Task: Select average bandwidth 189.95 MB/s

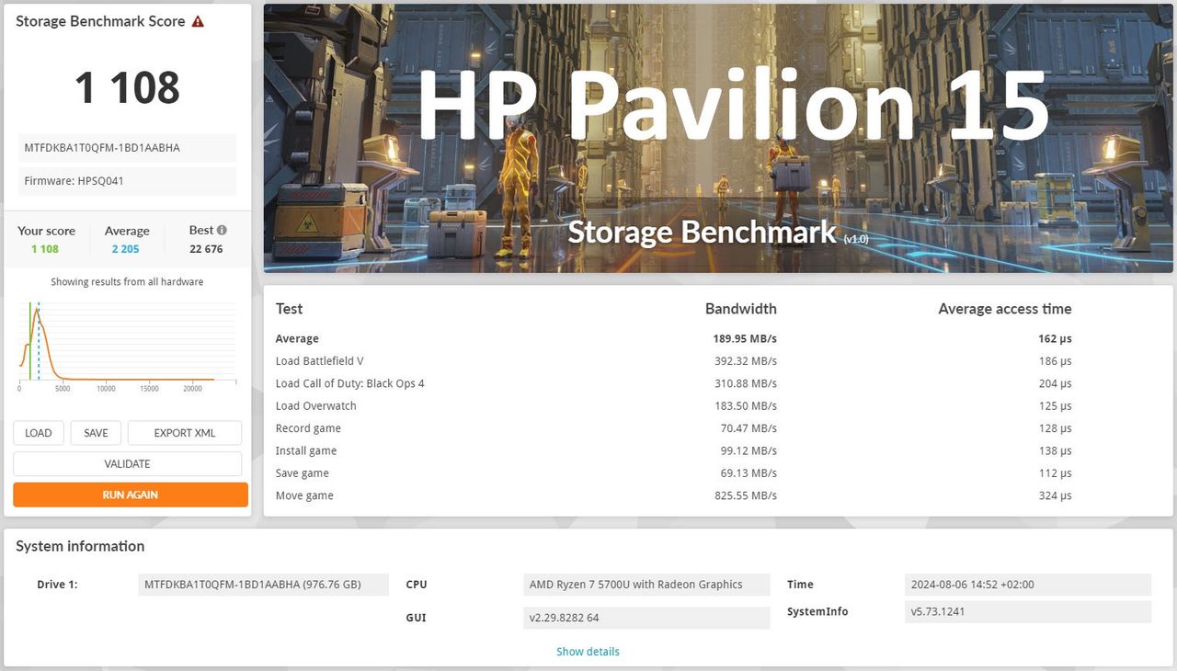Action: click(745, 339)
